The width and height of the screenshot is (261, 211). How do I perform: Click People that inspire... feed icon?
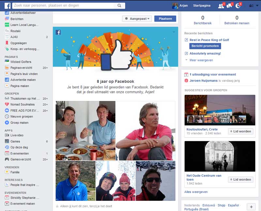(7, 185)
